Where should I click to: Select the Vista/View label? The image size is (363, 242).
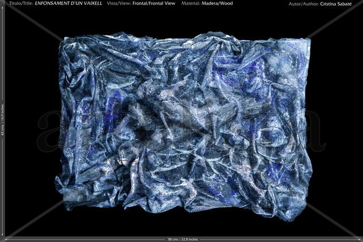coord(119,3)
